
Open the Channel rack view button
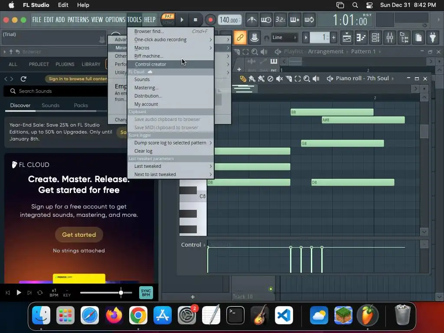[376, 37]
